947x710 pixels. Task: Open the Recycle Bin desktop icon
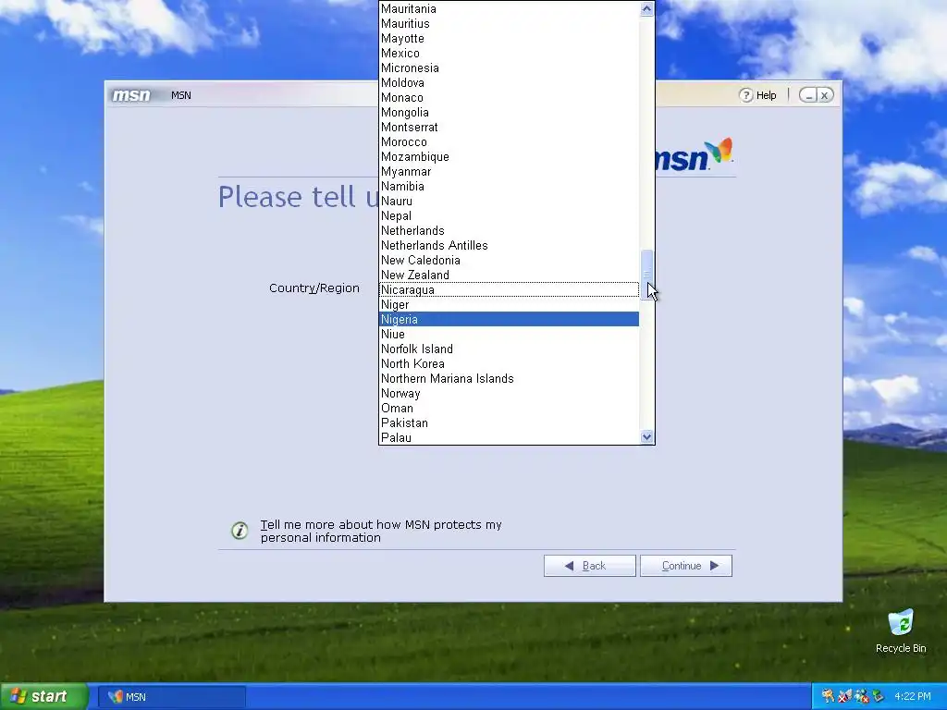coord(901,630)
